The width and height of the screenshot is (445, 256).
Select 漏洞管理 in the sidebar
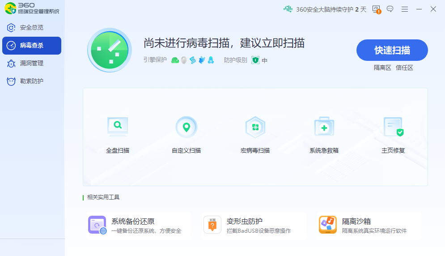31,63
